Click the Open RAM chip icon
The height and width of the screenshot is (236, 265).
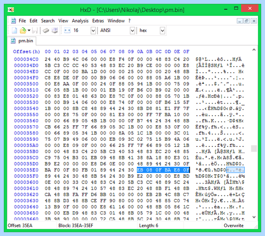46,30
